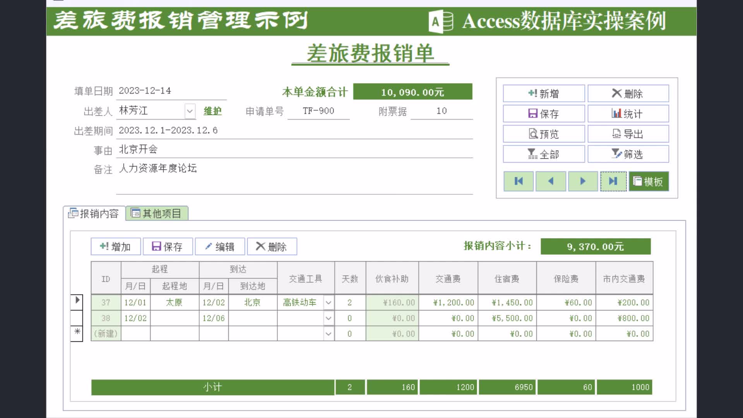Click the Access database logo icon
This screenshot has height=418, width=743.
pyautogui.click(x=441, y=22)
